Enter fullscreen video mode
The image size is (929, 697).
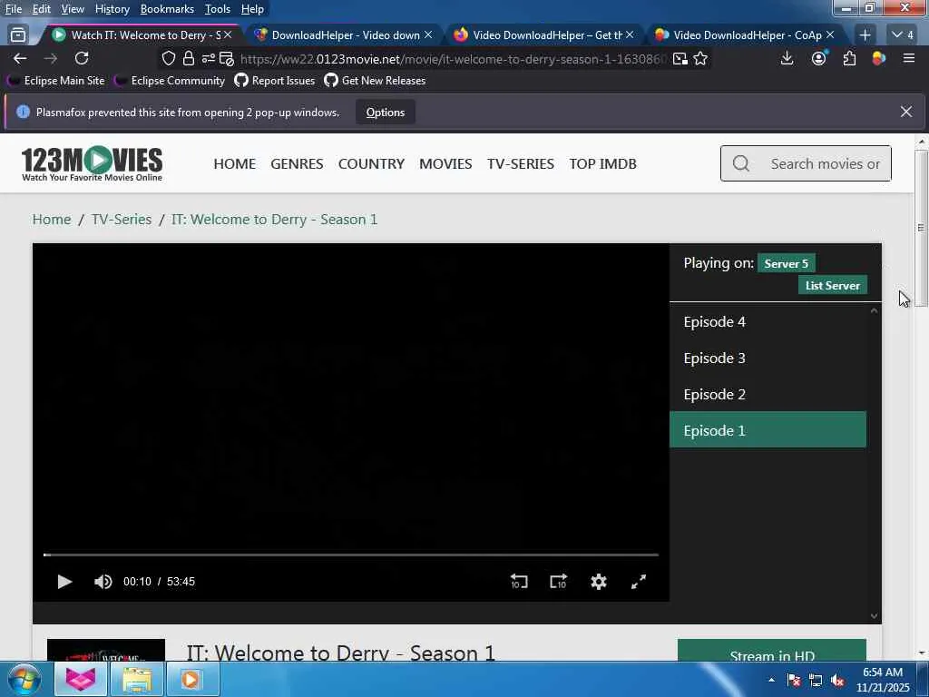638,582
